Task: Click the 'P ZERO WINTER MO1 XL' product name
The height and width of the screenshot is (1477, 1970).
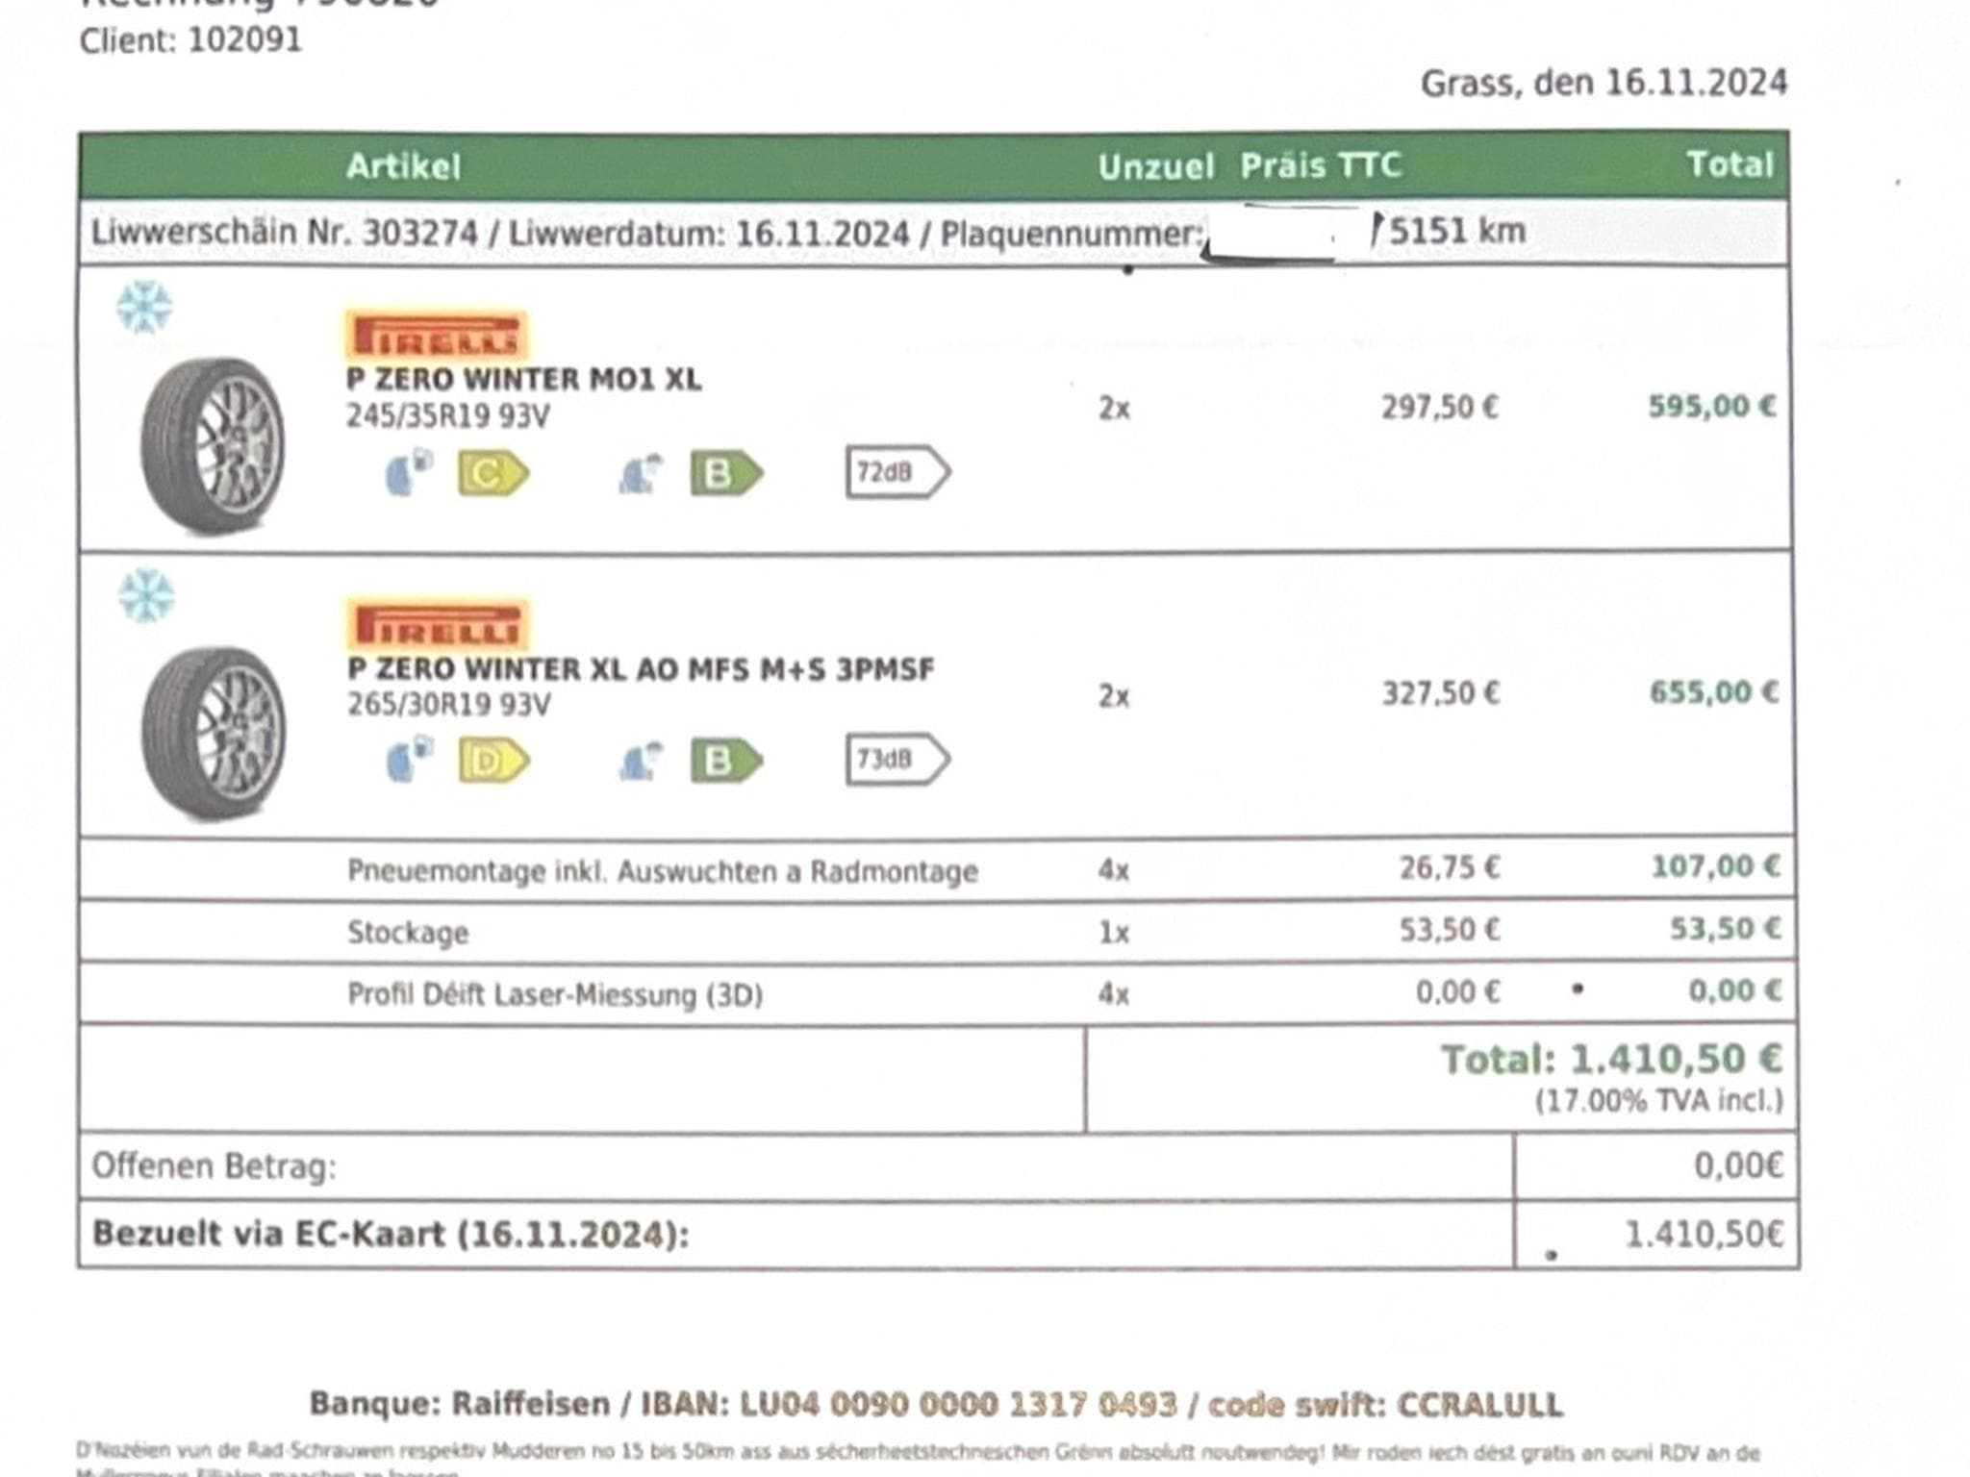Action: 523,379
